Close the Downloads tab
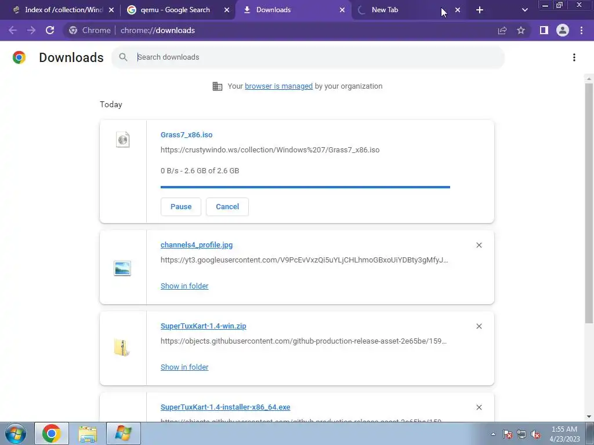The width and height of the screenshot is (594, 445). coord(342,10)
